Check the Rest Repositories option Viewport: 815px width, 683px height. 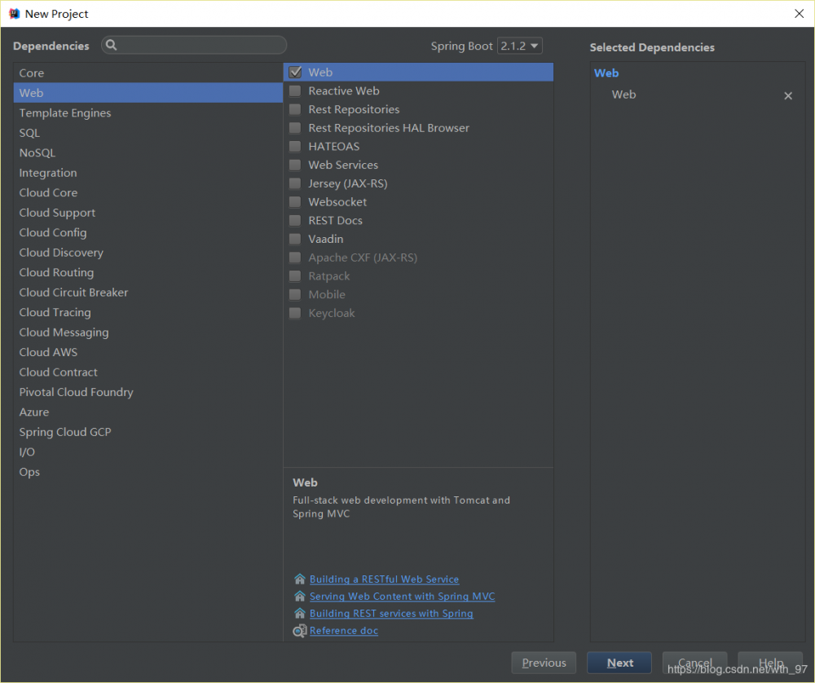pos(295,109)
